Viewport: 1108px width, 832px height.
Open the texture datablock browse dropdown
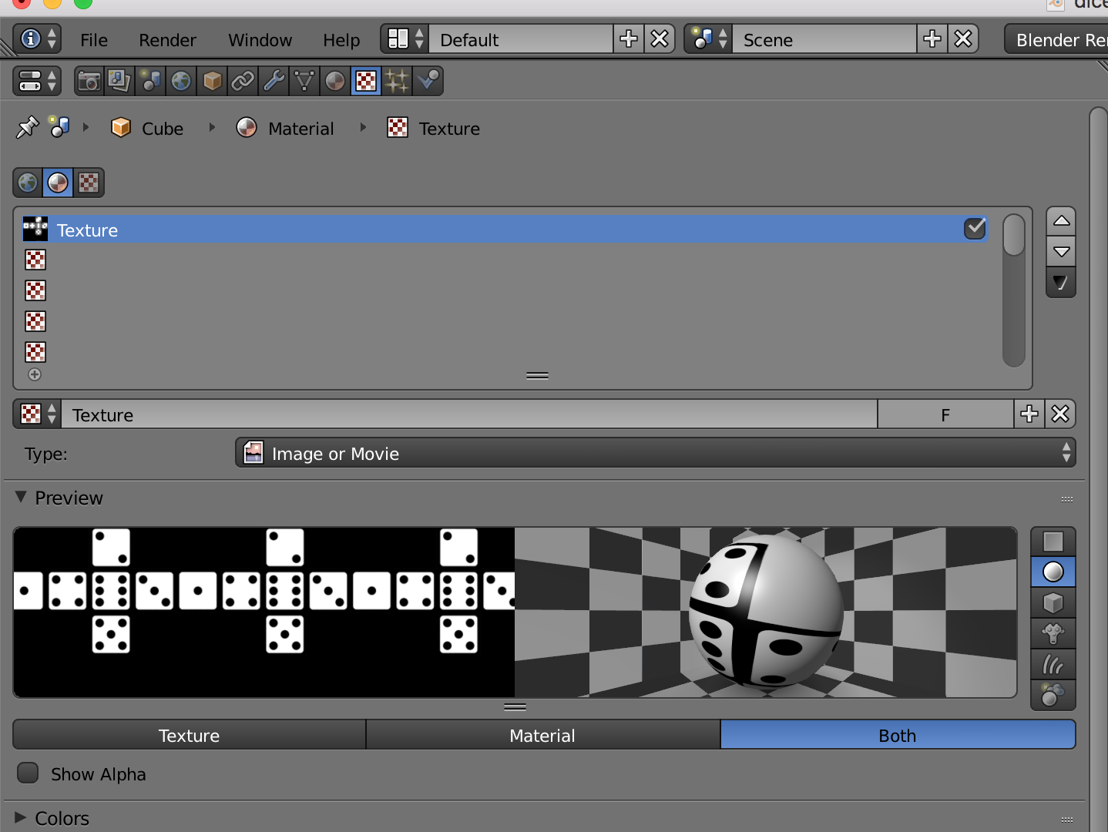click(x=38, y=414)
